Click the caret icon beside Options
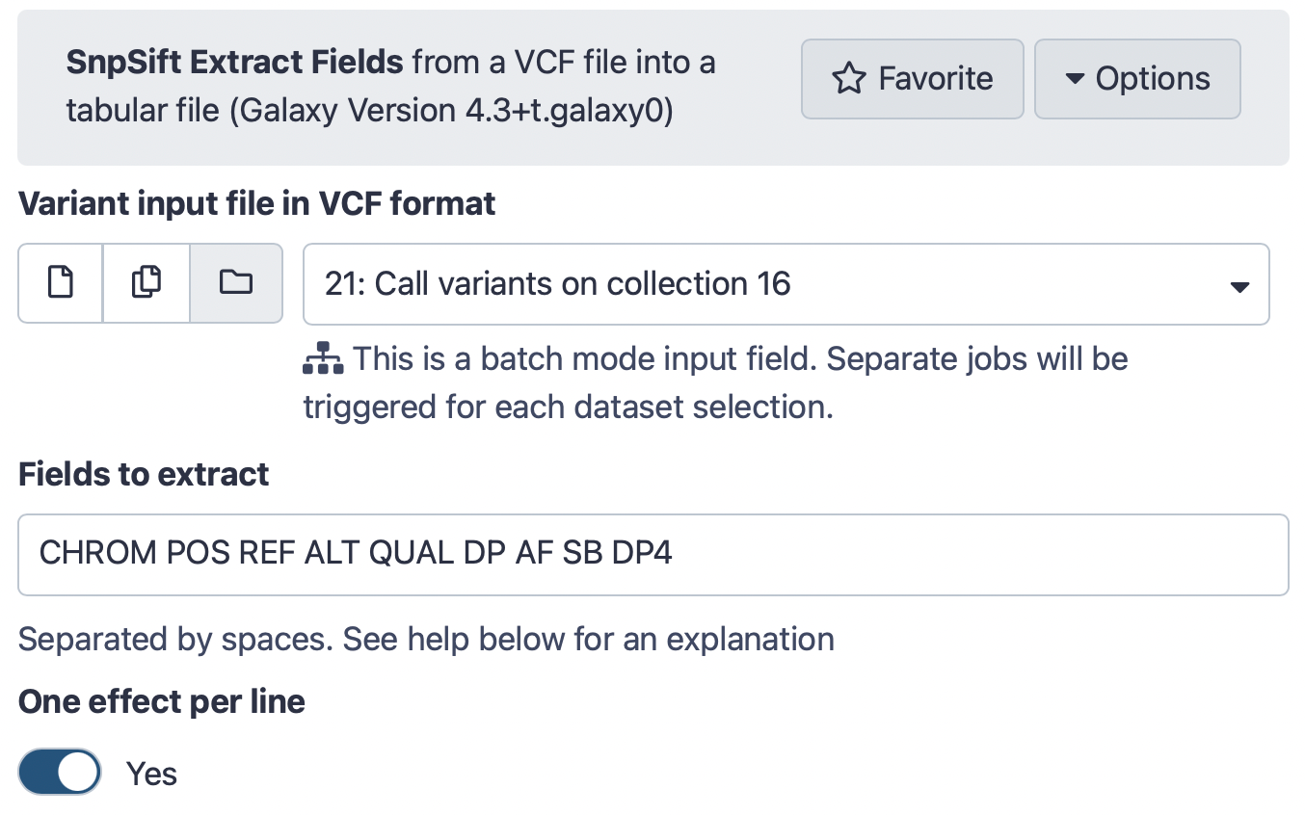This screenshot has width=1305, height=815. pos(1075,79)
